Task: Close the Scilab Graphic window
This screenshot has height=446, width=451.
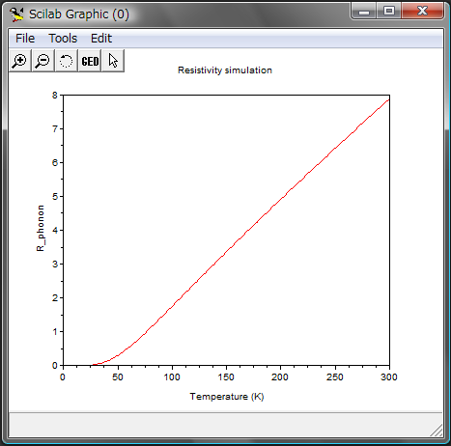Action: pyautogui.click(x=422, y=12)
